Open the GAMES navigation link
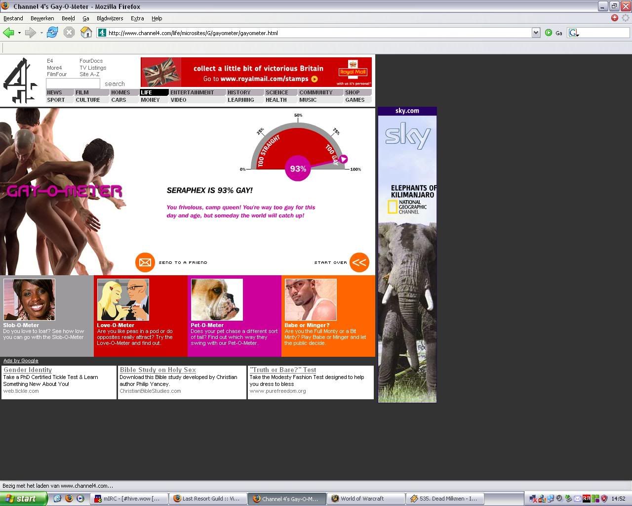 357,100
